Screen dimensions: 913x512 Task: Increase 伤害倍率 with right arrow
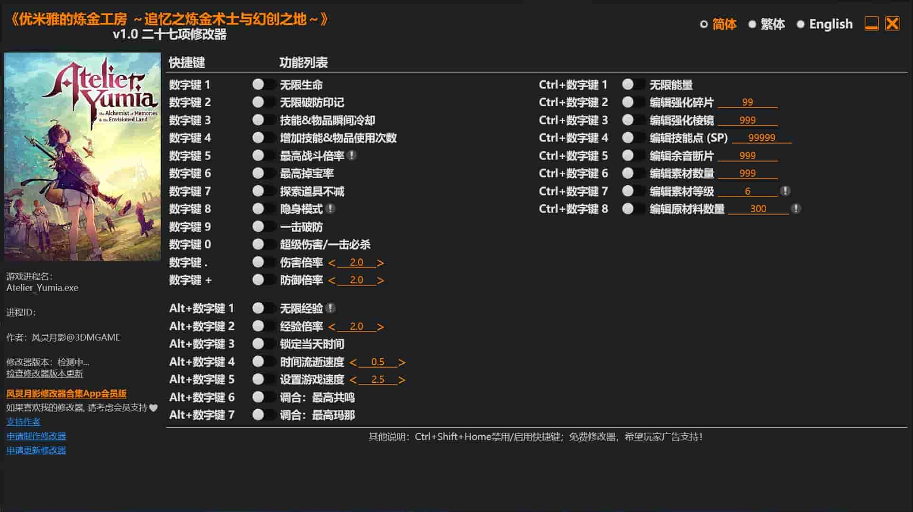(x=380, y=263)
